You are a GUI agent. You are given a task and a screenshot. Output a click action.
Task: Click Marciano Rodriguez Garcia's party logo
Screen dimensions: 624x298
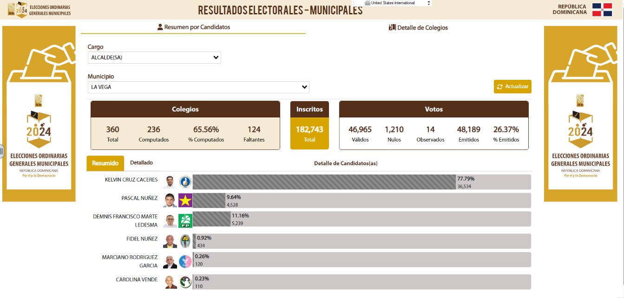pyautogui.click(x=185, y=261)
